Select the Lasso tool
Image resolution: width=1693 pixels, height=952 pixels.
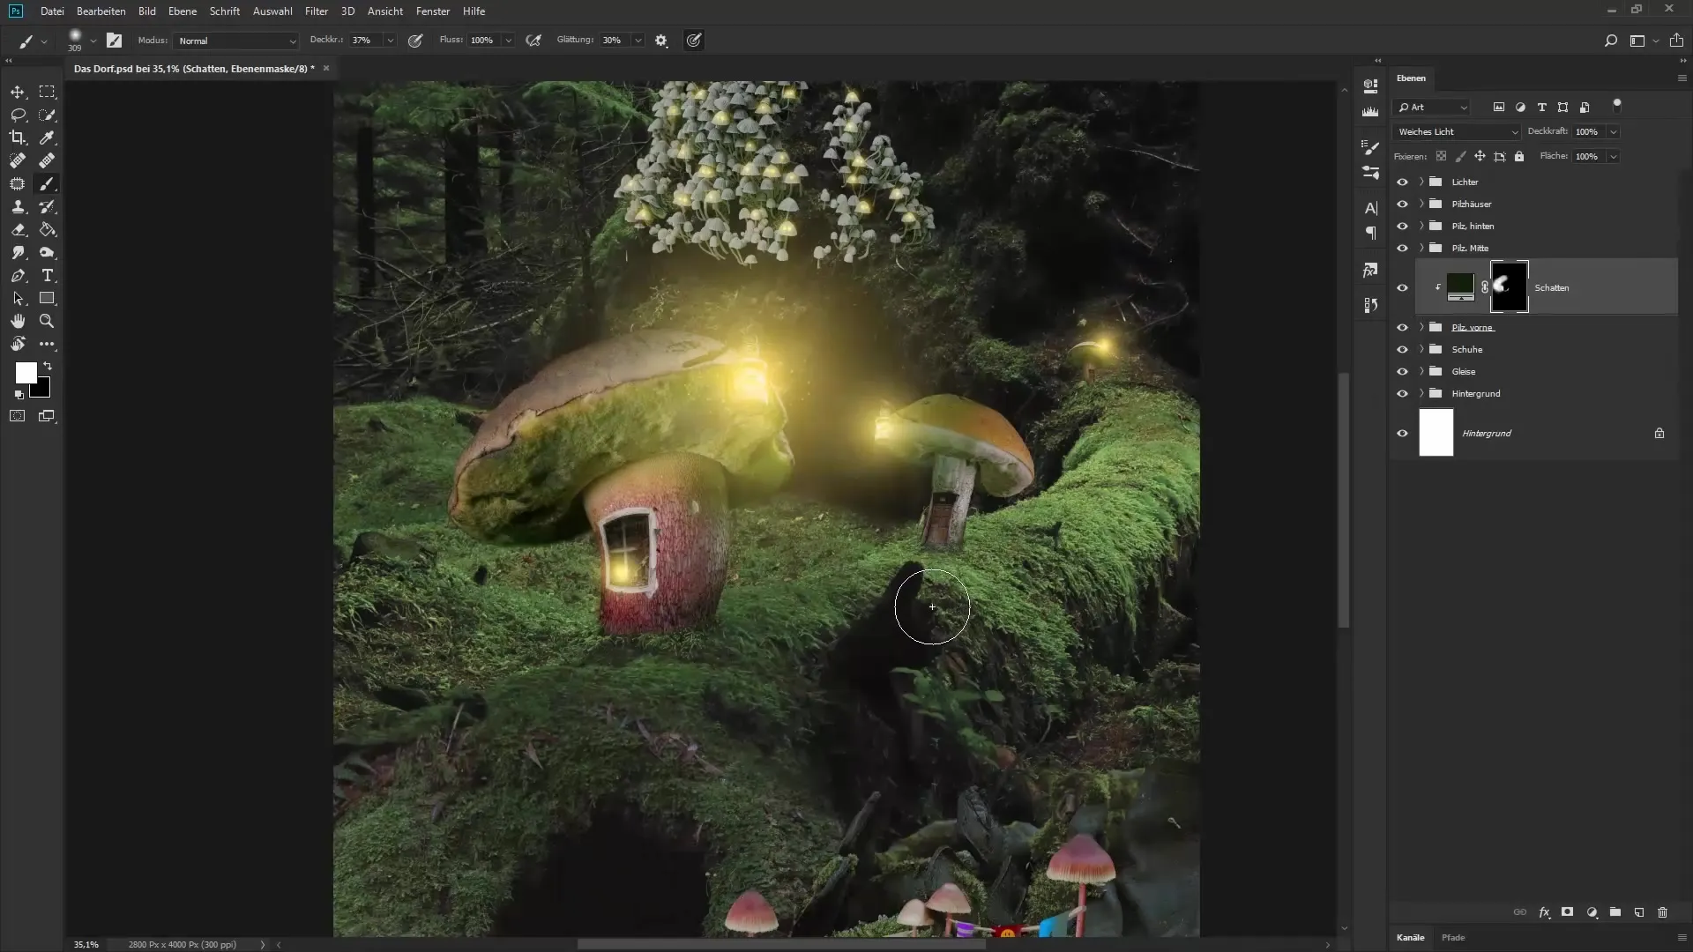pyautogui.click(x=18, y=115)
